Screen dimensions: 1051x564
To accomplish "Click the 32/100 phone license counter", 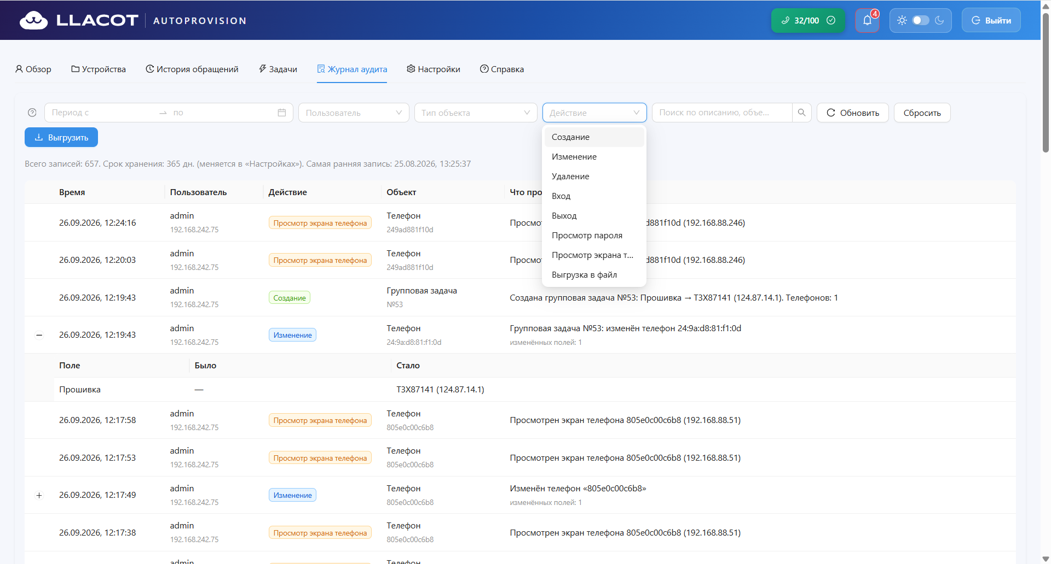I will (x=808, y=20).
